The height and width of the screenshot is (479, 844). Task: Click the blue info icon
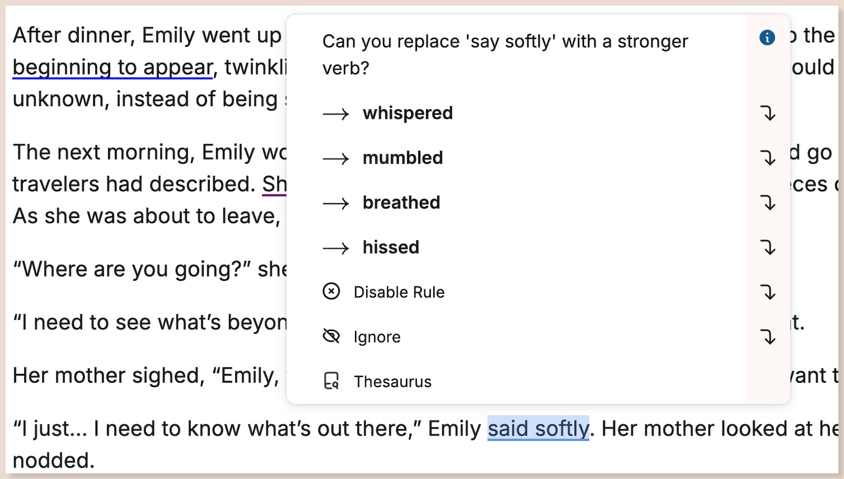767,38
